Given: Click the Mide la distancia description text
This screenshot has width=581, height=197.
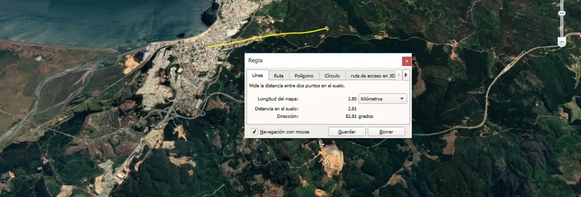Looking at the screenshot, I should pos(297,86).
